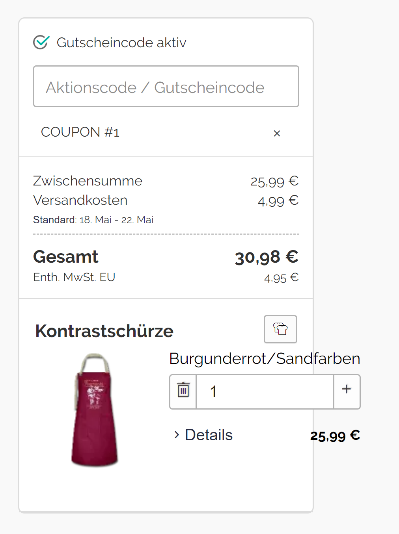Click the green coupon-active checkmark icon
This screenshot has height=534, width=399.
[41, 42]
